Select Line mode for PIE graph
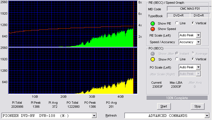Screen dimensions: 212x120 click(x=177, y=23)
